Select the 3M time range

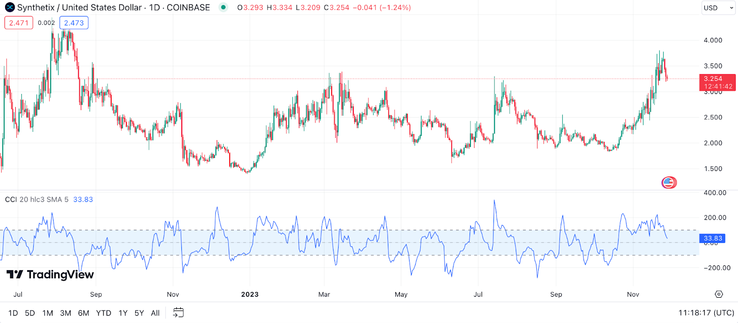[65, 313]
